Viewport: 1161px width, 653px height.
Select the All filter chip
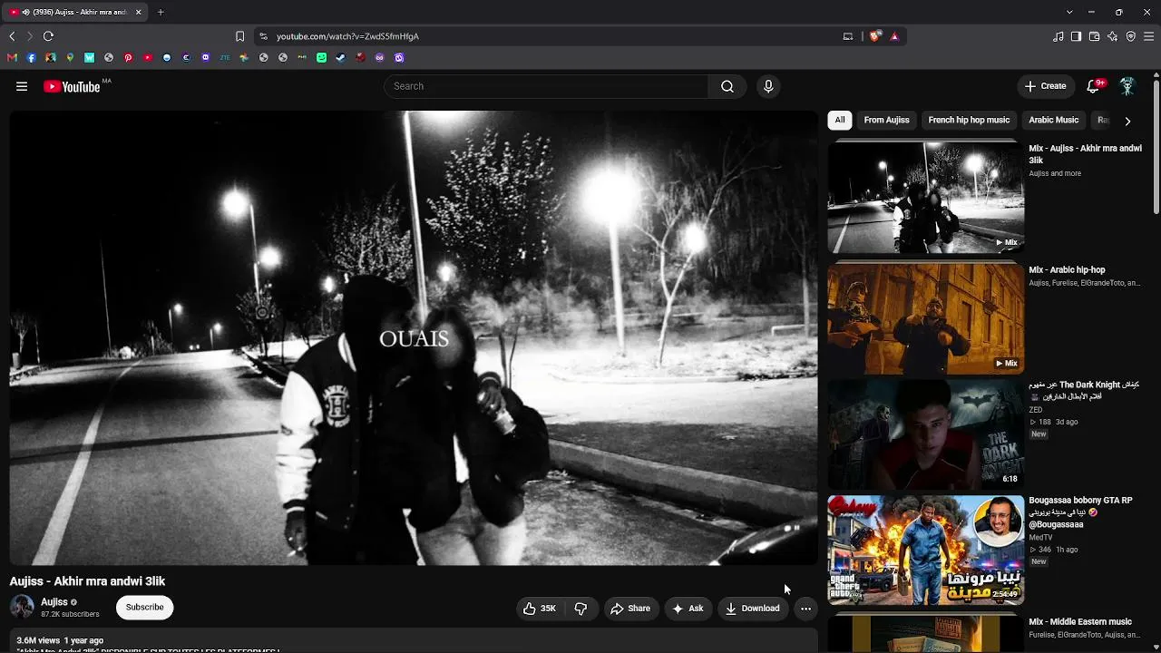(x=840, y=120)
